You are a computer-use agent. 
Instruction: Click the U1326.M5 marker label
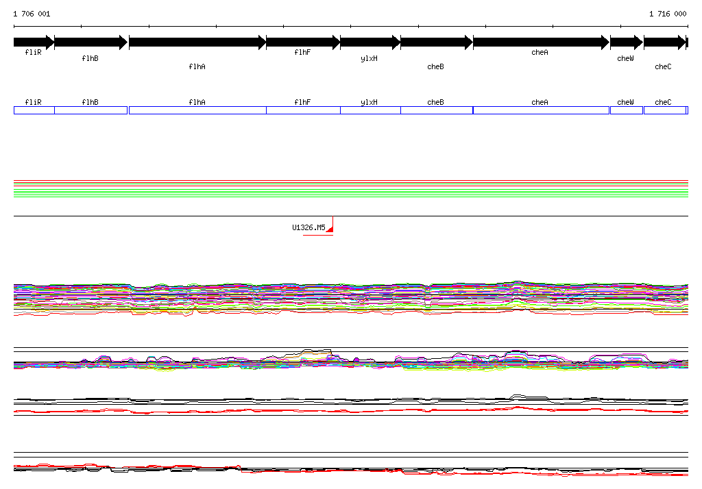coord(308,228)
